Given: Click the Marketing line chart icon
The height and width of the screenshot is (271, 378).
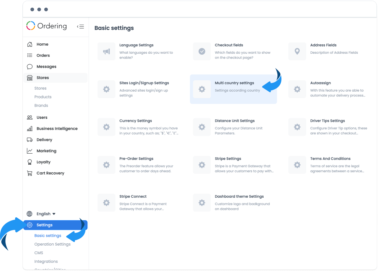Looking at the screenshot, I should pyautogui.click(x=30, y=151).
